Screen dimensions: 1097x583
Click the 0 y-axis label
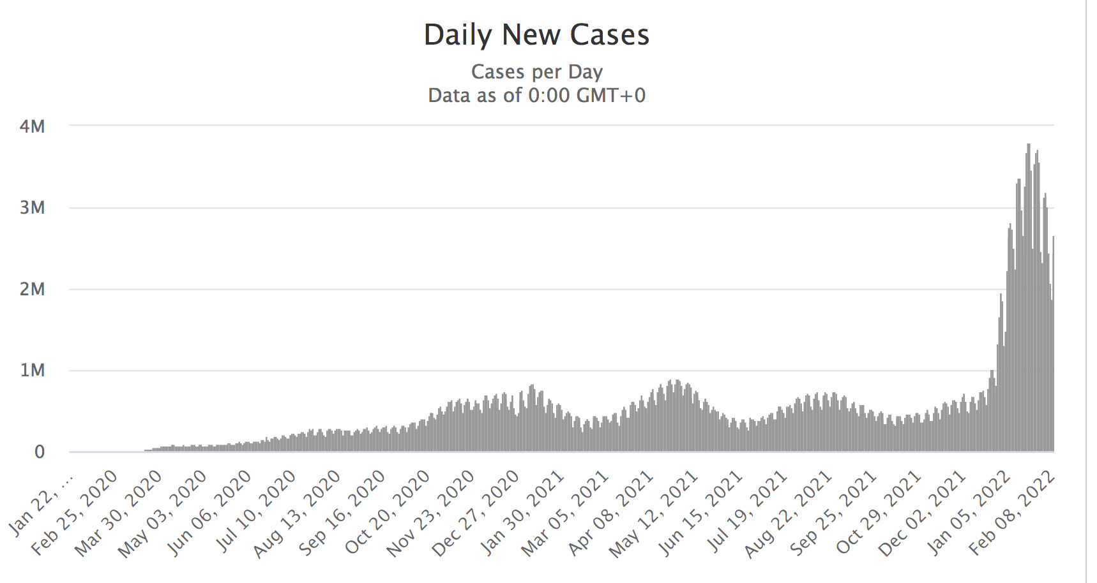(40, 452)
